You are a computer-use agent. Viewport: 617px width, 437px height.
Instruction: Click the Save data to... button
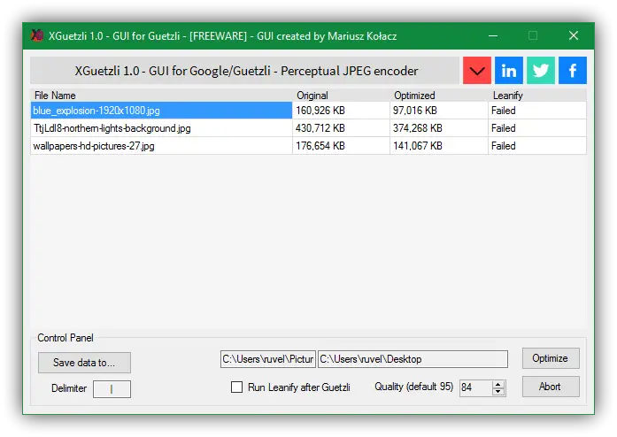point(84,363)
